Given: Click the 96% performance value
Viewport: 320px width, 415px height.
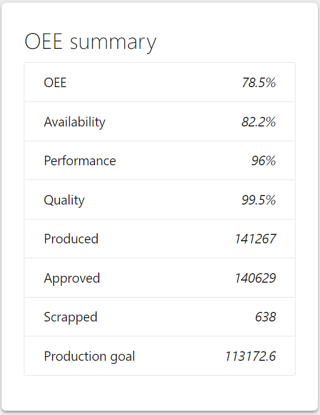Looking at the screenshot, I should [x=263, y=160].
